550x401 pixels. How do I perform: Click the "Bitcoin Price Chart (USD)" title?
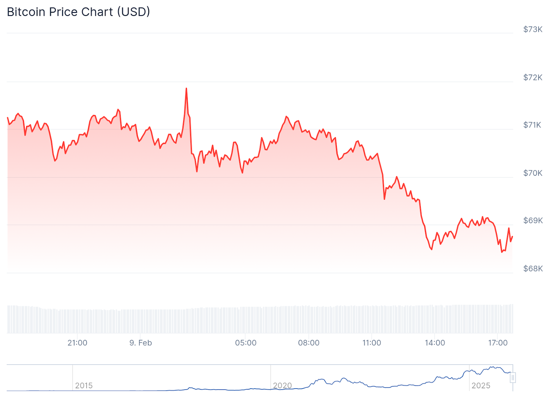point(78,12)
